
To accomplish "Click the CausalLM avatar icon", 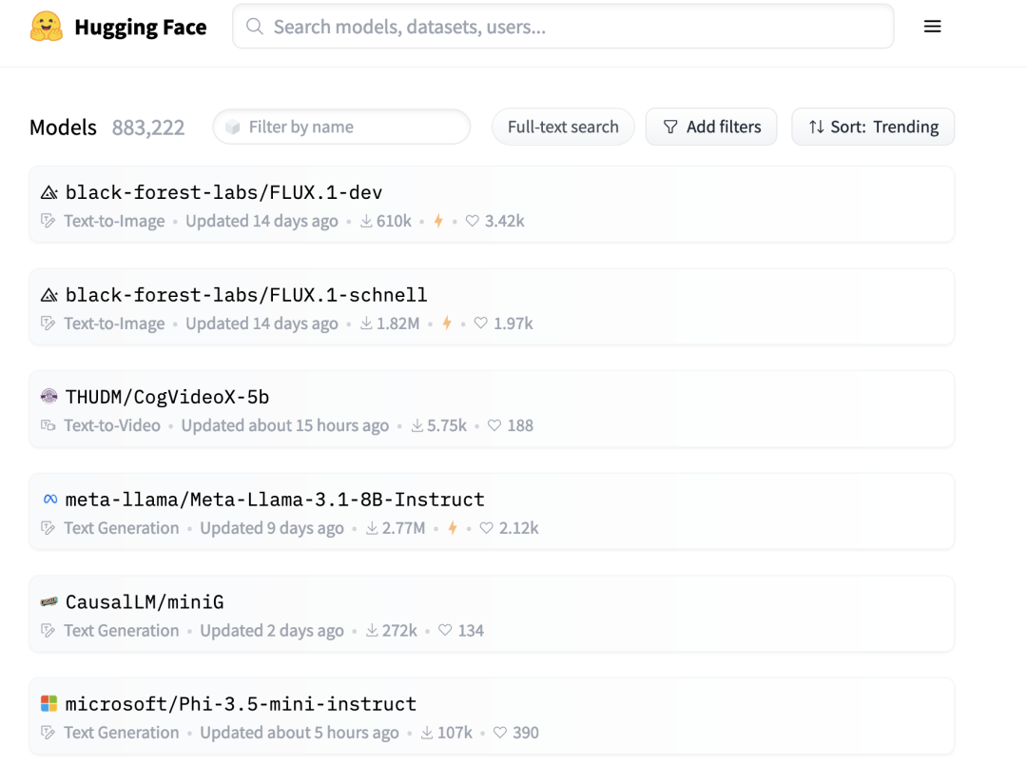I will point(49,601).
